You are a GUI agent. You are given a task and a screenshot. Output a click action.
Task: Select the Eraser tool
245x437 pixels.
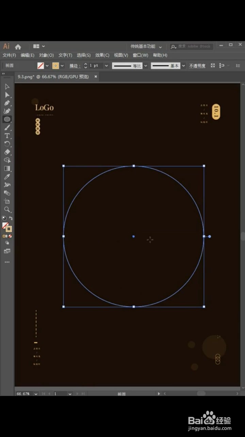coord(7,152)
